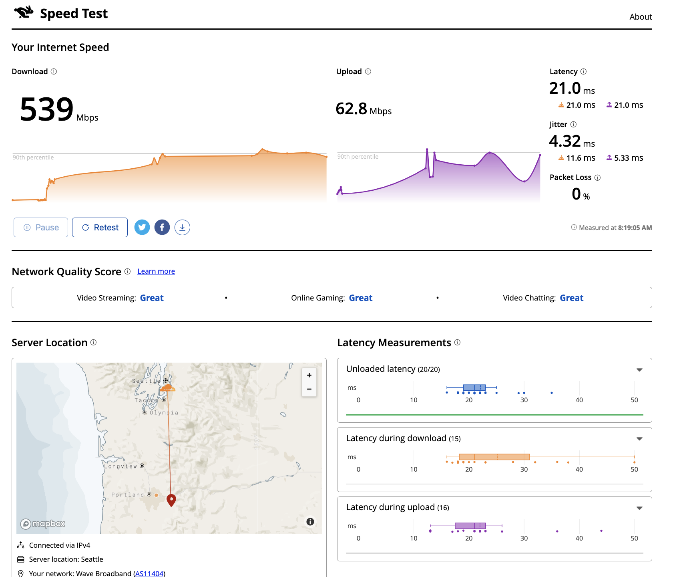Viewport: 675px width, 577px height.
Task: Click the info icon next to Upload
Action: (x=368, y=72)
